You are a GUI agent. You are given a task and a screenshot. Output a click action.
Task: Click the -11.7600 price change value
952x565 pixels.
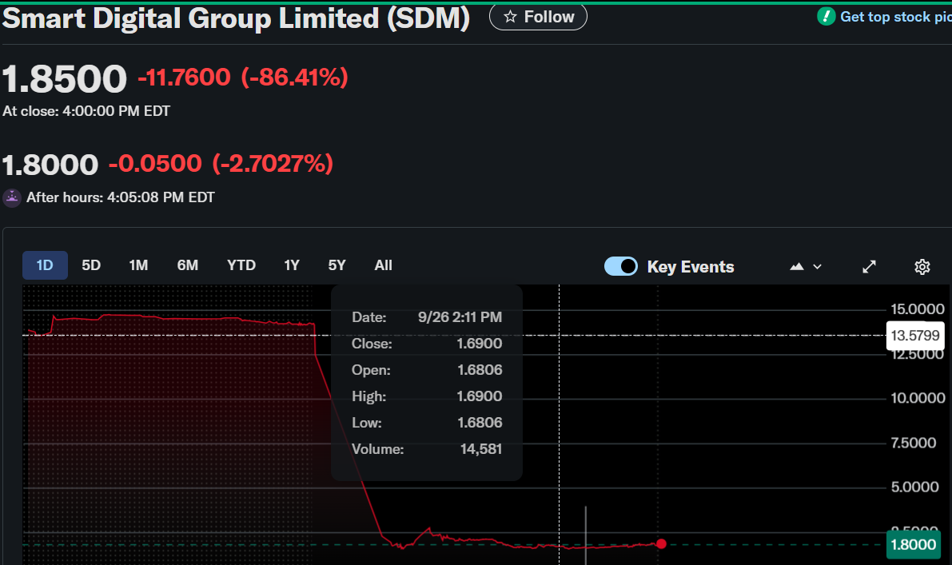pyautogui.click(x=184, y=77)
